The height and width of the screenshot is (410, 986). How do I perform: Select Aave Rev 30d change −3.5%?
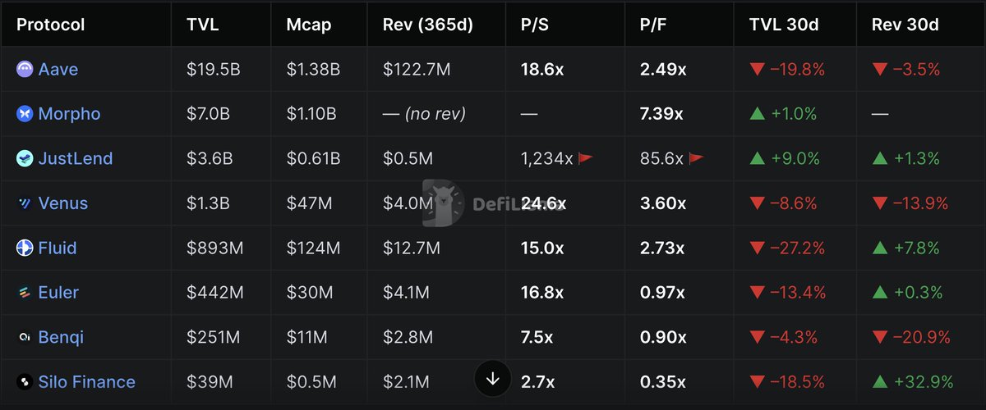coord(905,70)
